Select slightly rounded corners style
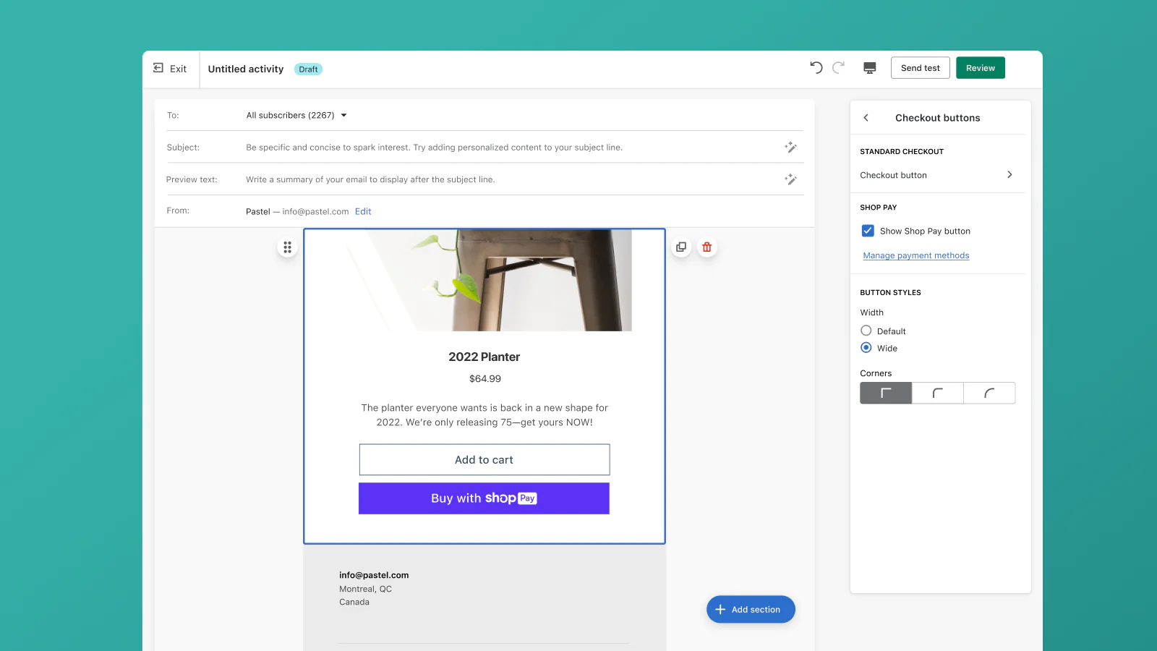 (x=938, y=393)
